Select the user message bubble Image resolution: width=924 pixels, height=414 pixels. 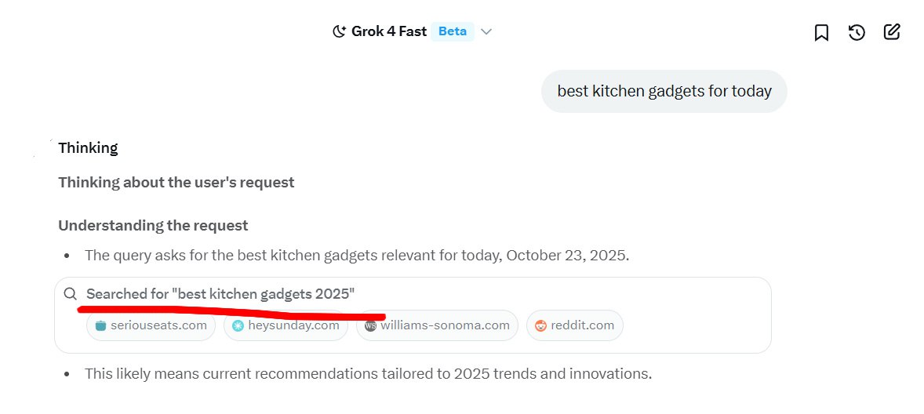664,91
